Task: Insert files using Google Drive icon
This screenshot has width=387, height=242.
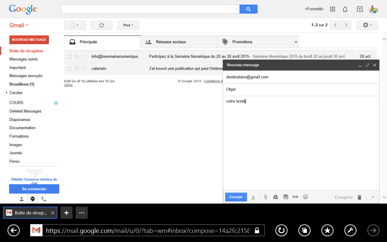Action: 275,197
